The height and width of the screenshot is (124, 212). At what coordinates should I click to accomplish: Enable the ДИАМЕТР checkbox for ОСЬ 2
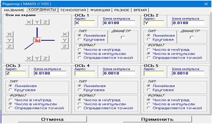(192, 37)
